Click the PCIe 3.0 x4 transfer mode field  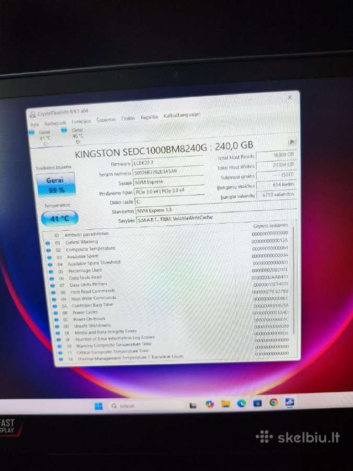click(x=169, y=192)
